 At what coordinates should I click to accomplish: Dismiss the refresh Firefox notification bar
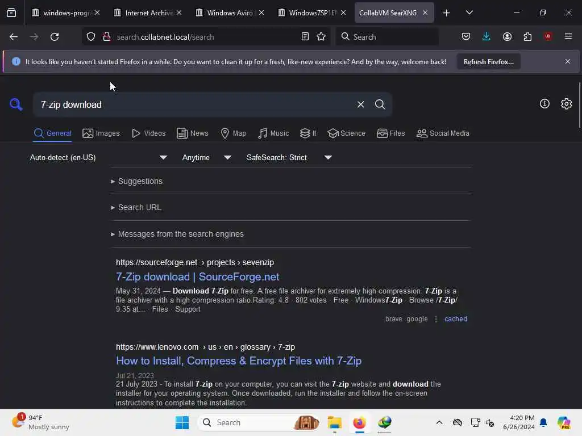pos(568,61)
